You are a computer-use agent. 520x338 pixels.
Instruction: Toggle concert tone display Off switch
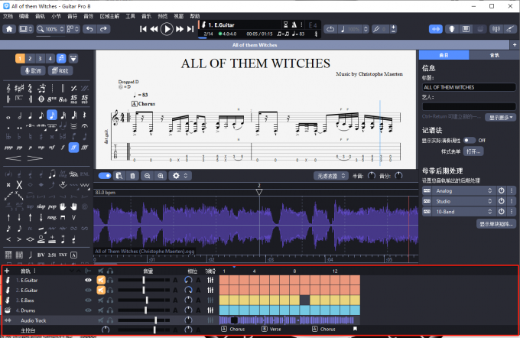pos(470,140)
